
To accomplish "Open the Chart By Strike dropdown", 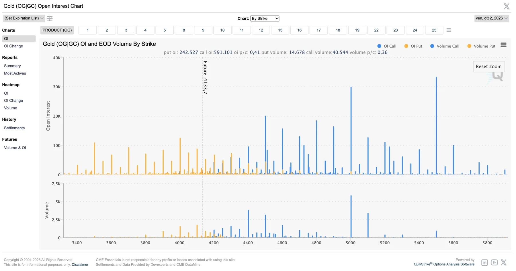I will click(x=265, y=18).
